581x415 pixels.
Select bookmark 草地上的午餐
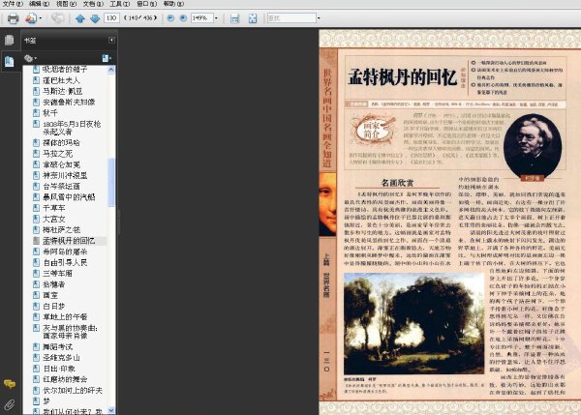coord(65,317)
